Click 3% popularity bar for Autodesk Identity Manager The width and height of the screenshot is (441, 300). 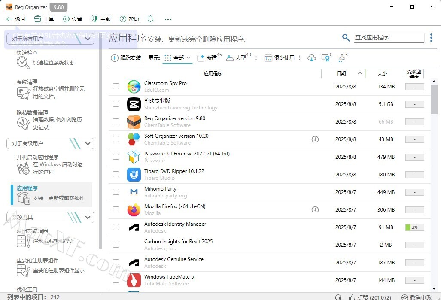(414, 227)
